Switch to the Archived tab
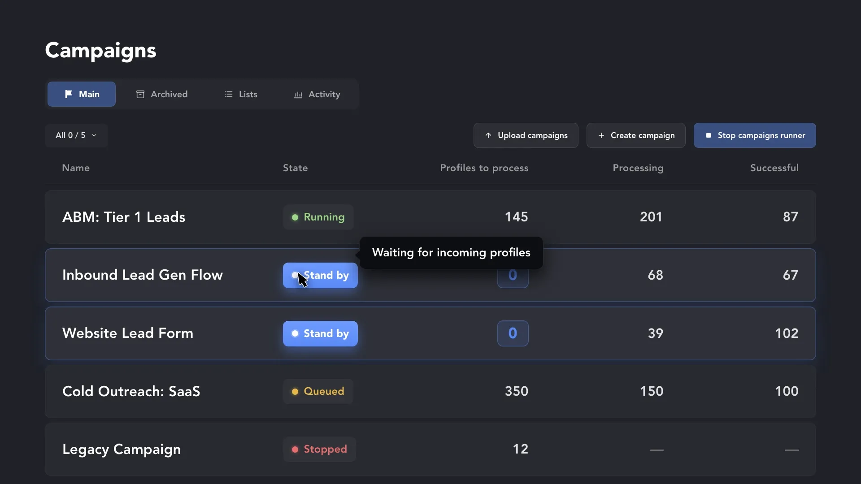Viewport: 861px width, 484px height. 162,94
